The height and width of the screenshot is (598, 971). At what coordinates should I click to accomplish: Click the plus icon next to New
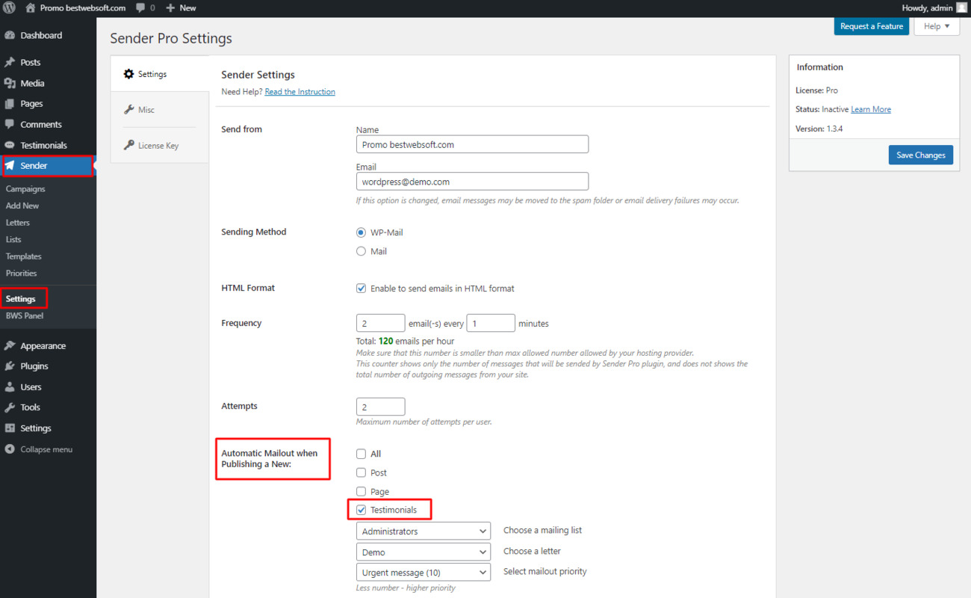pos(170,8)
